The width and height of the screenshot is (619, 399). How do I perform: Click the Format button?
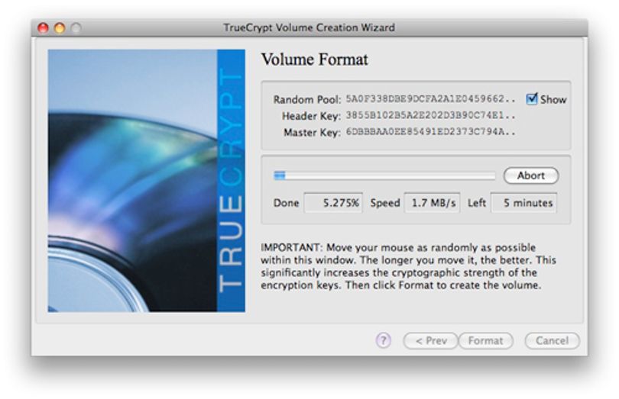(x=485, y=341)
